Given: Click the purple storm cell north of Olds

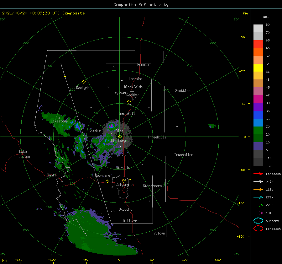Looking at the screenshot, I should (x=112, y=126).
